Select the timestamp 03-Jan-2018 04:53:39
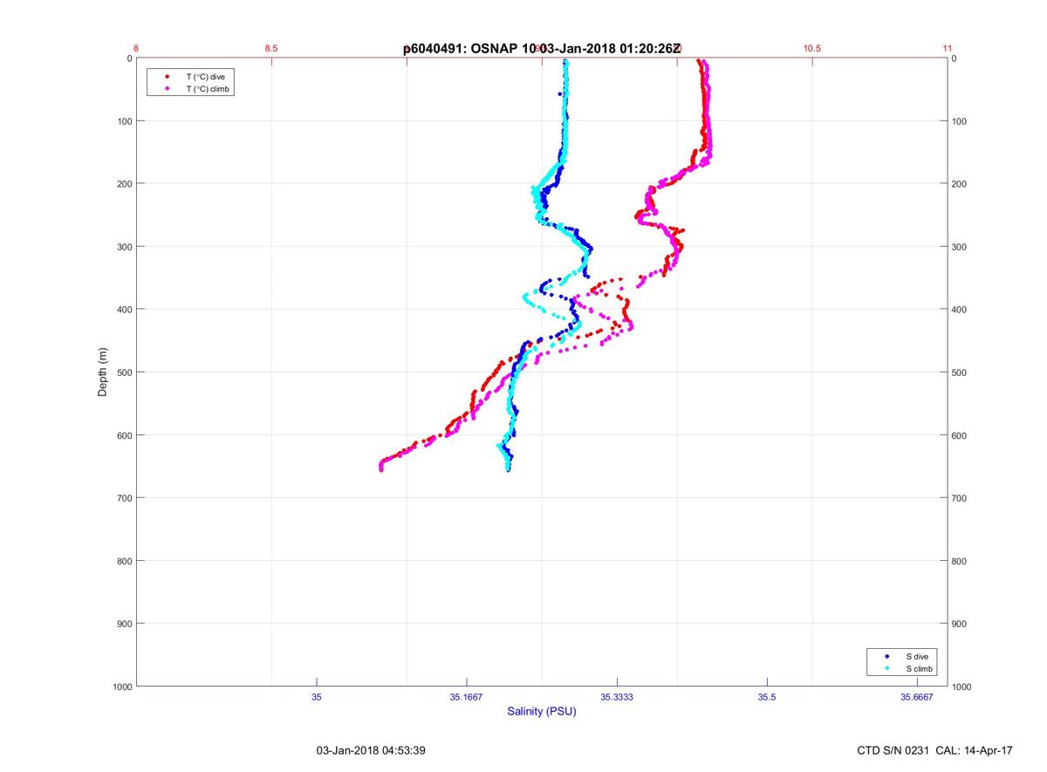The image size is (1047, 772). [x=371, y=750]
